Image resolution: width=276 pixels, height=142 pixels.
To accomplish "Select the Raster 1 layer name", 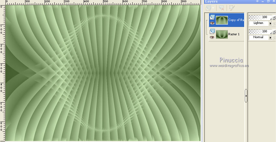I will 234,34.
